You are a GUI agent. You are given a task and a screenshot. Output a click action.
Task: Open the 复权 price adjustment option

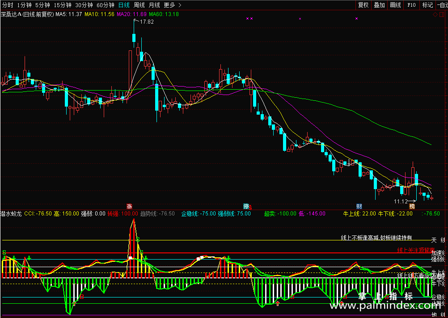[363, 5]
